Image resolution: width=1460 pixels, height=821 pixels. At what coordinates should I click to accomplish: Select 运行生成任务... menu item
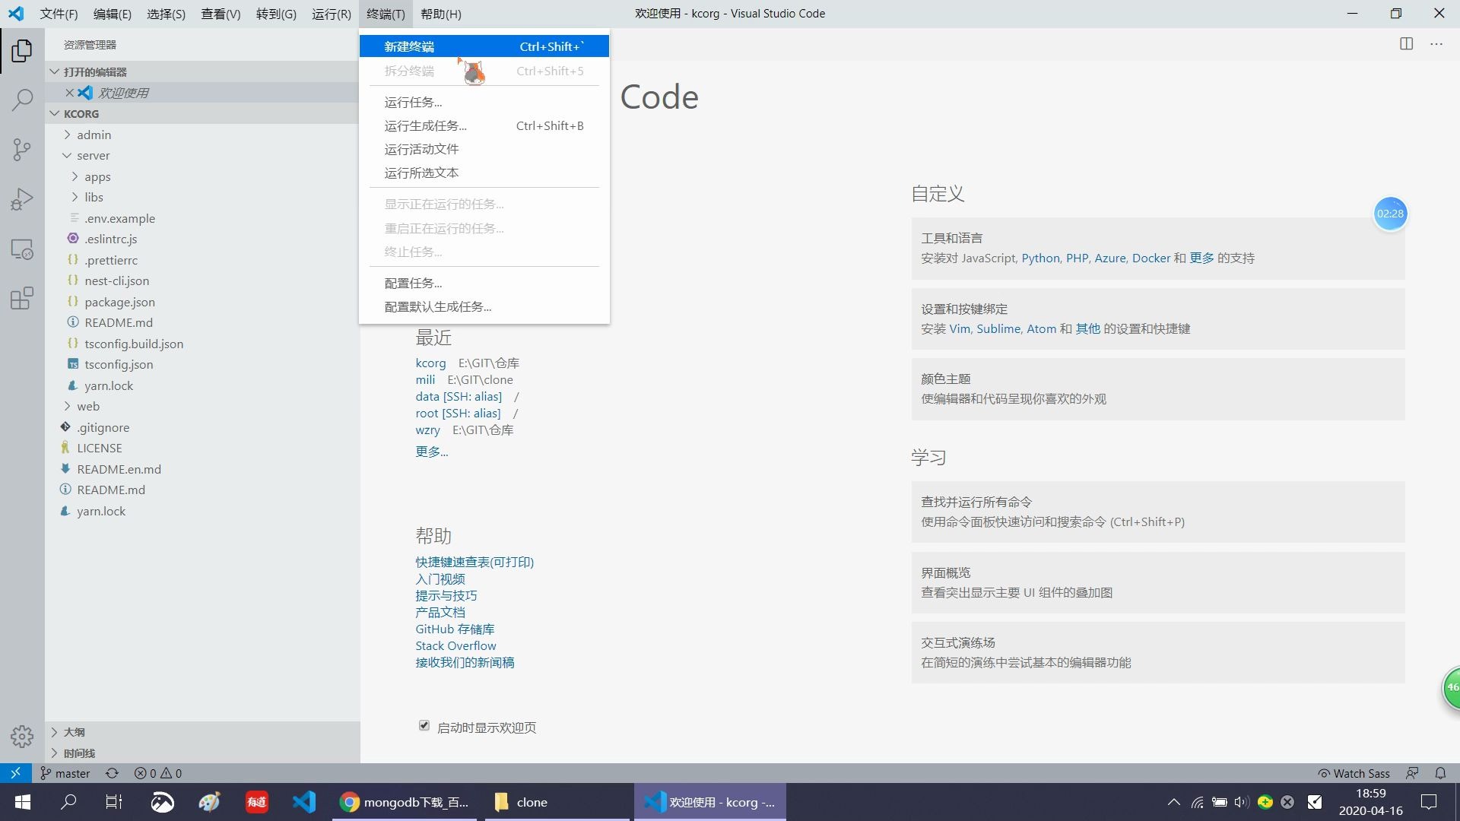click(x=484, y=125)
